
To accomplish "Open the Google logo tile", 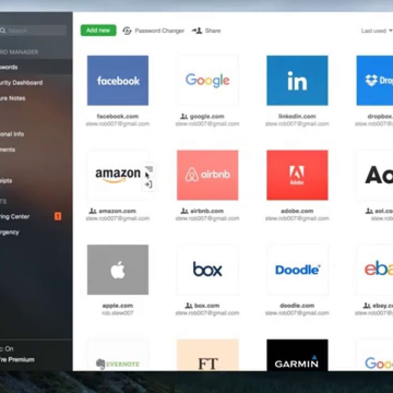I will tap(208, 81).
